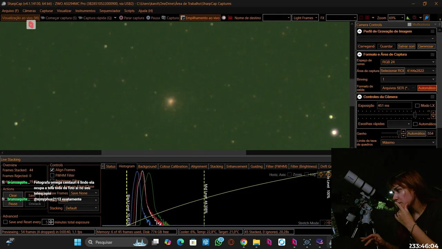This screenshot has height=249, width=442.
Task: Switch to Colour Calibration tab
Action: 174,166
